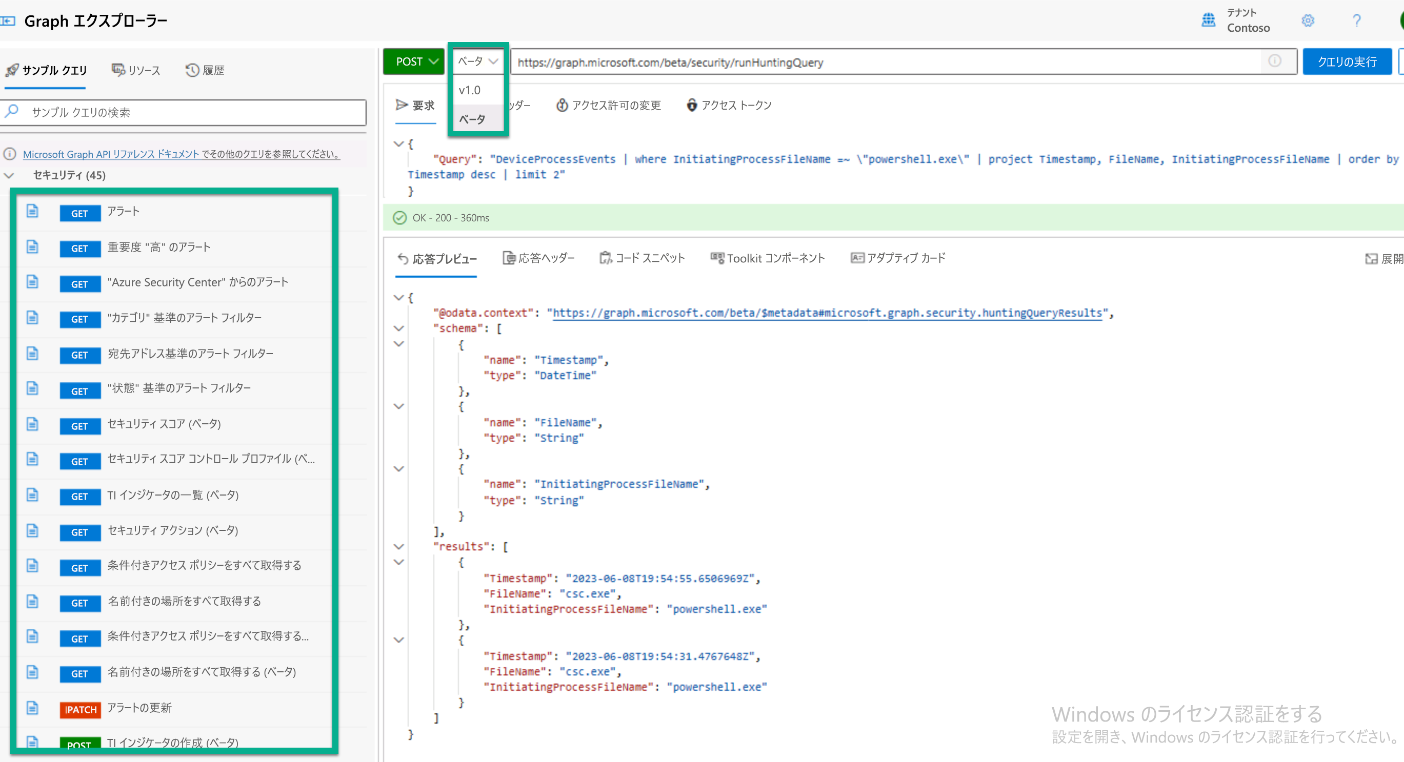
Task: Select ベータ option in version list
Action: [x=478, y=119]
